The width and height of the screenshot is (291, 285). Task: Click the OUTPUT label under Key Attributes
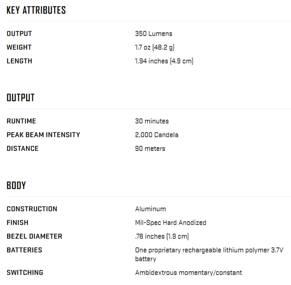tap(19, 34)
